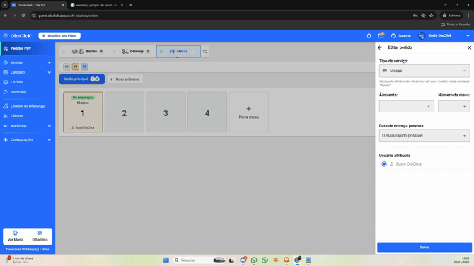
Task: Open table 3 card
Action: (x=166, y=112)
